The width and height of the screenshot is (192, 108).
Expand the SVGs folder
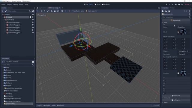(3, 67)
